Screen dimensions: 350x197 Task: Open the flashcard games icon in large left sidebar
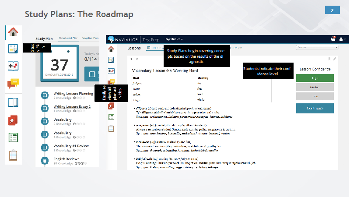coord(13,66)
